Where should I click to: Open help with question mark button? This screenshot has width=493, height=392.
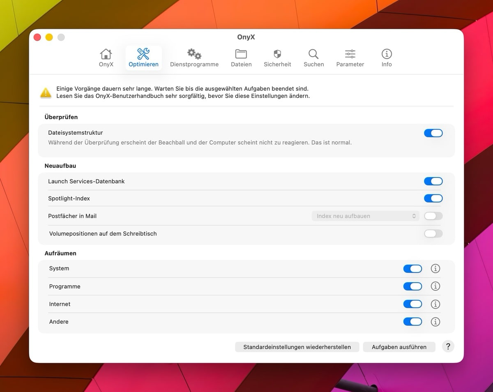tap(448, 346)
